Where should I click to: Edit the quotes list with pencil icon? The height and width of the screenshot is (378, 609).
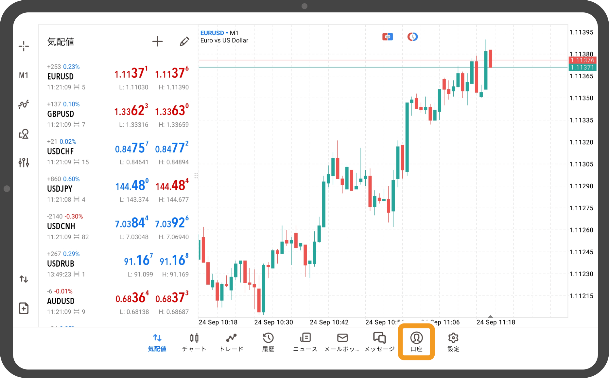point(184,41)
